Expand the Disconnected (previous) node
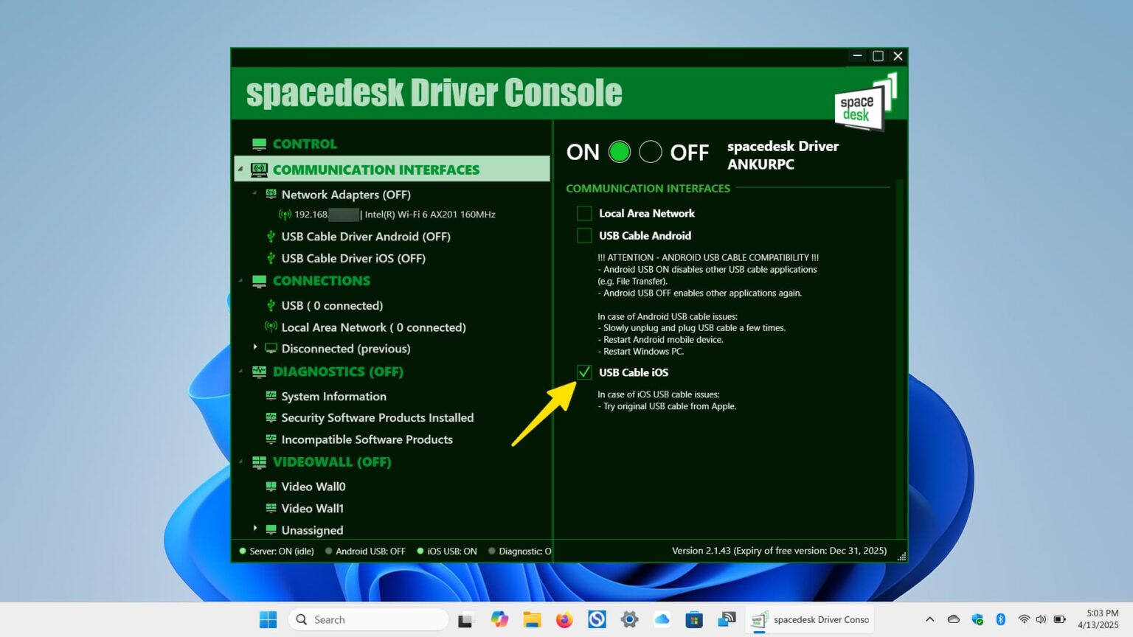Image resolution: width=1133 pixels, height=637 pixels. (255, 347)
